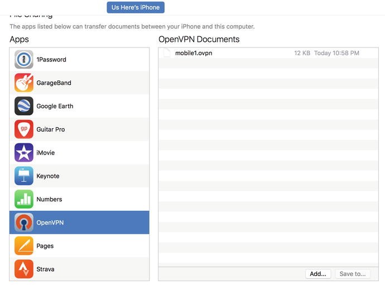Screen dimensions: 385x285
Task: Select Pages in the Apps list
Action: point(79,246)
